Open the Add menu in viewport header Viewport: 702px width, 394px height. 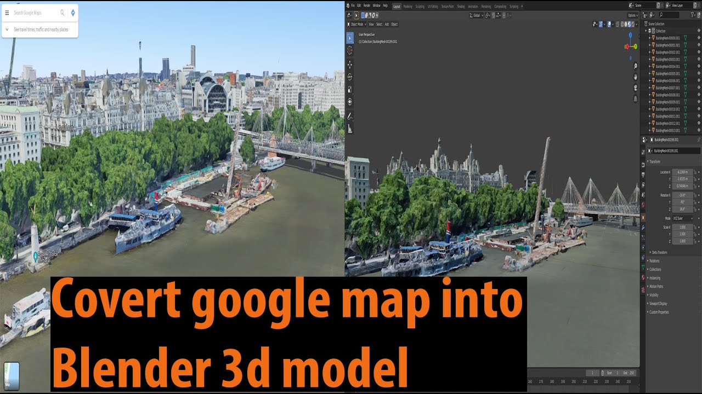click(x=387, y=24)
